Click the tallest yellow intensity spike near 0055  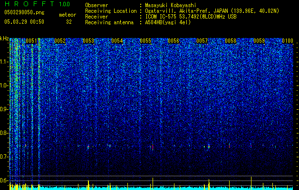[153, 183]
